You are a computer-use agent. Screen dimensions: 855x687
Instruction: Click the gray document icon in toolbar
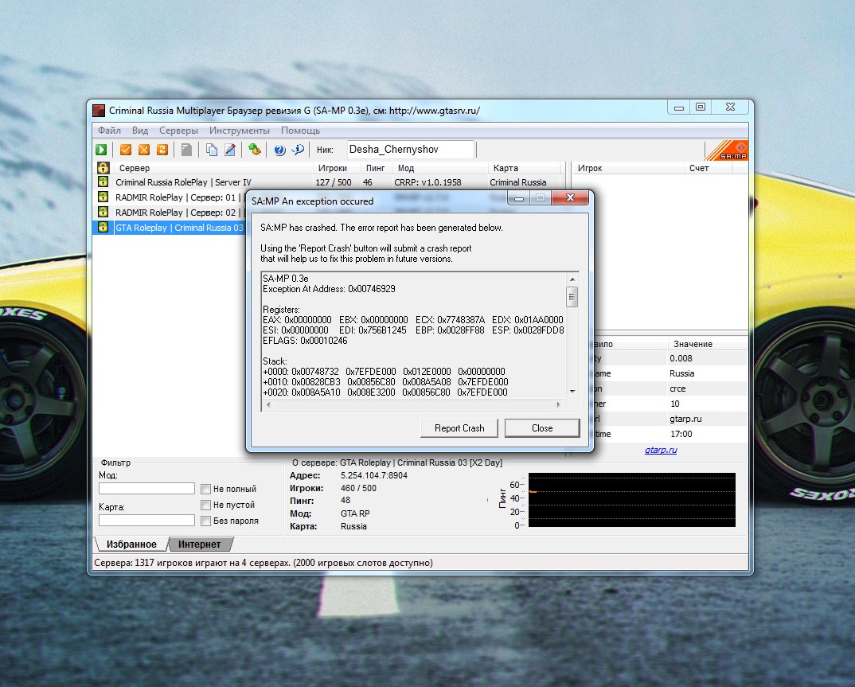coord(186,150)
